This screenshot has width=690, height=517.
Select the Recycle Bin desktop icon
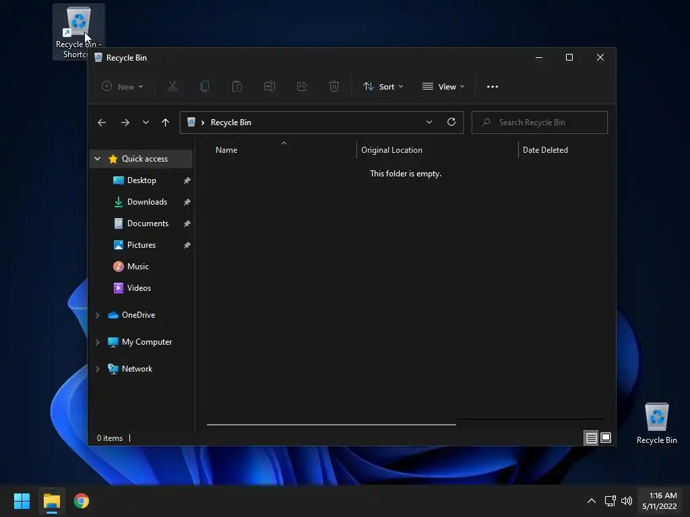click(x=656, y=423)
